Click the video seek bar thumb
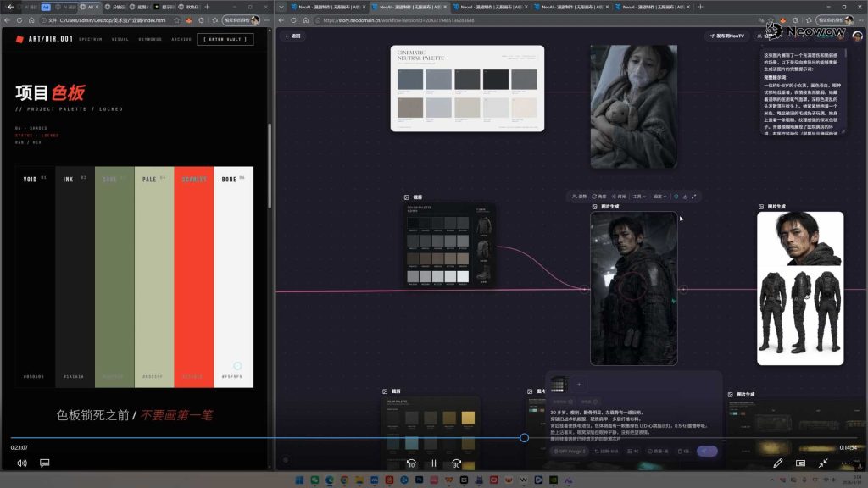The height and width of the screenshot is (488, 868). [x=524, y=438]
